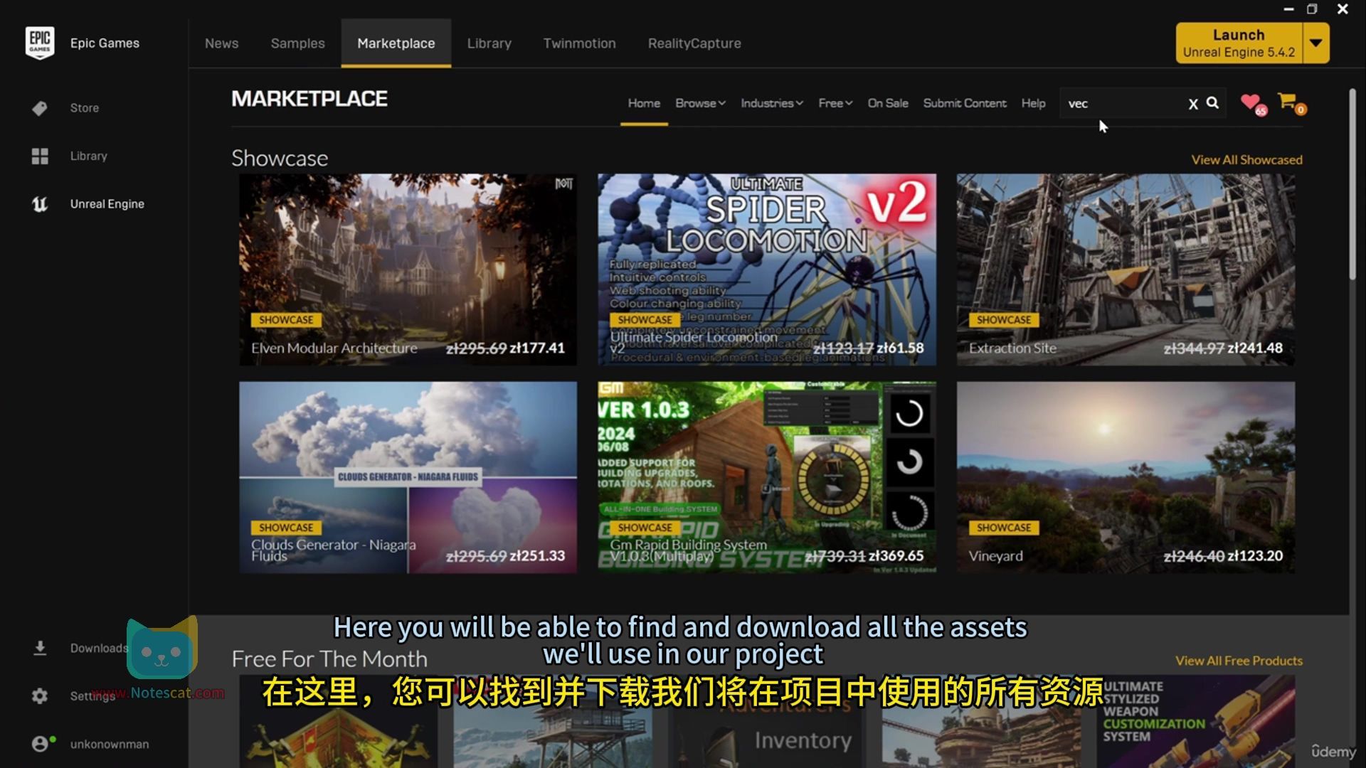The image size is (1366, 768).
Task: Click the unkonownman user profile icon
Action: click(41, 744)
